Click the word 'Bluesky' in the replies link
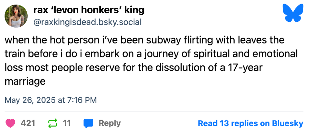Viewport: 312px width, 131px height. pos(287,123)
